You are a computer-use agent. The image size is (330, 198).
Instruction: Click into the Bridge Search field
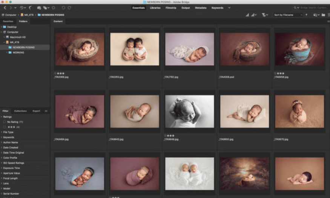click(314, 8)
